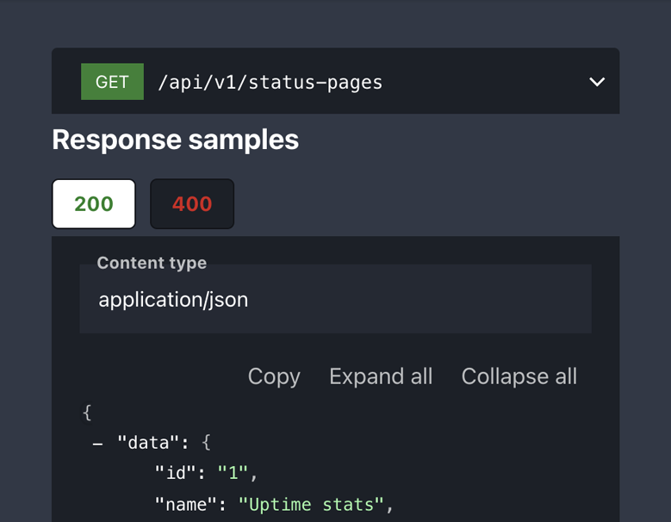Click the "name" key in the response
Screen dimensions: 671x522
click(185, 504)
